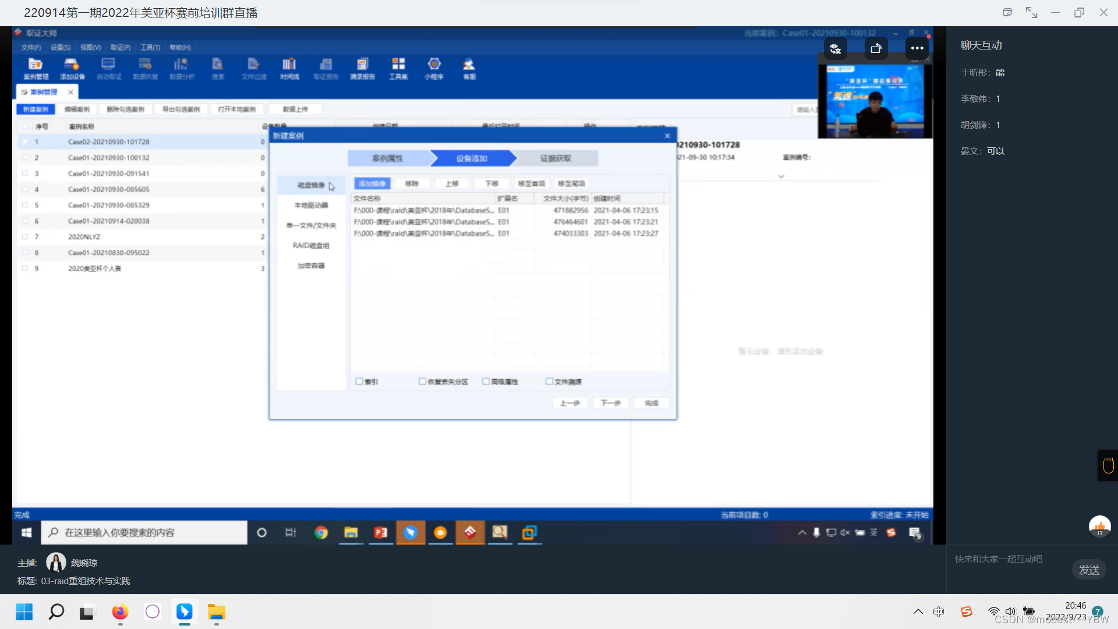Viewport: 1118px width, 629px height.
Task: Show hidden tray icons in outer taskbar
Action: pos(918,612)
